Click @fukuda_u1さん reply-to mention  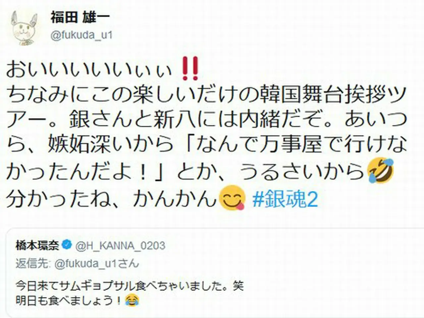point(96,264)
